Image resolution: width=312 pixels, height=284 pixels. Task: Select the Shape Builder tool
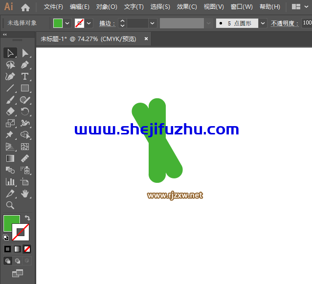click(25, 135)
